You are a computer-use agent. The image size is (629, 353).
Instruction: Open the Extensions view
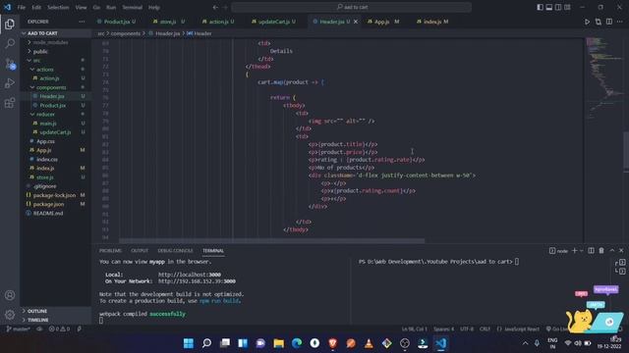10,103
